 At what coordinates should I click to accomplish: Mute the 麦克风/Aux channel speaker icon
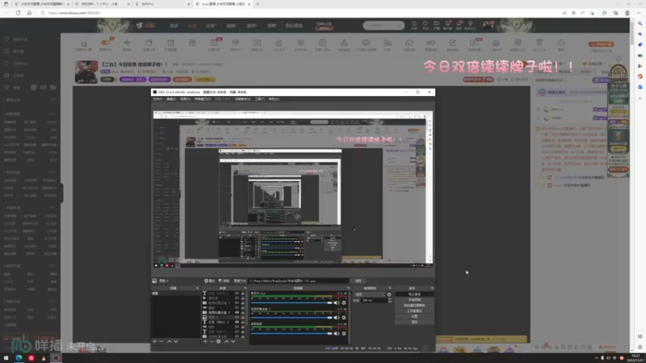click(x=337, y=303)
